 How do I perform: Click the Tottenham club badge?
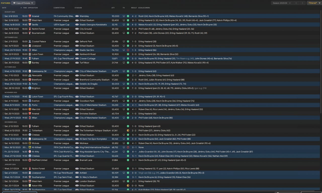click(x=30, y=131)
